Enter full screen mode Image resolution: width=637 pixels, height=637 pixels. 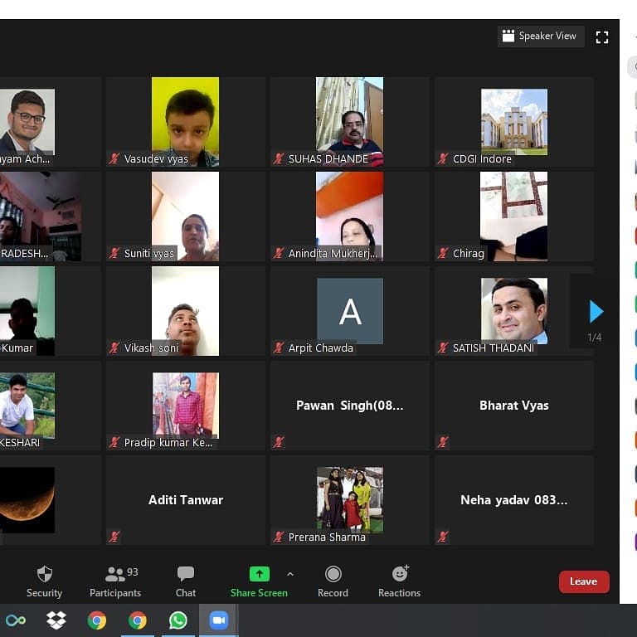602,37
